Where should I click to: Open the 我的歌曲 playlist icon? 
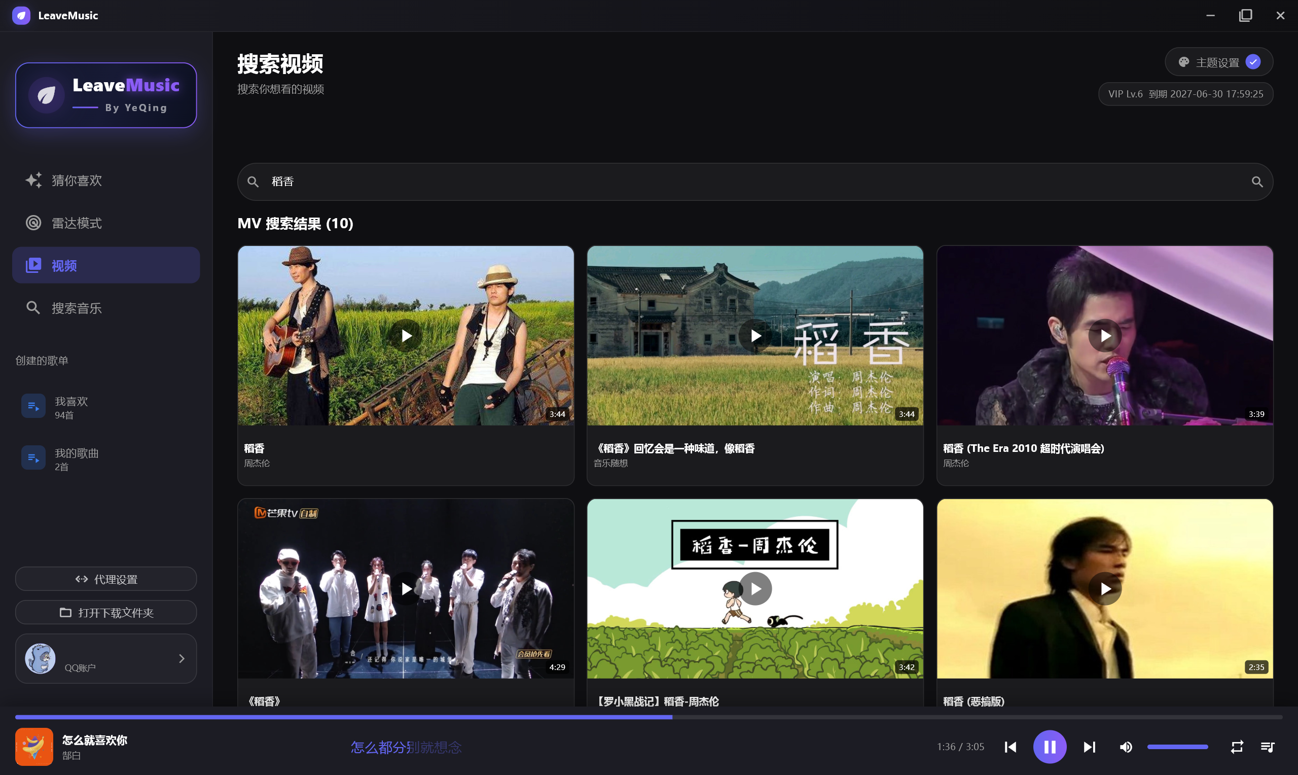pyautogui.click(x=33, y=458)
